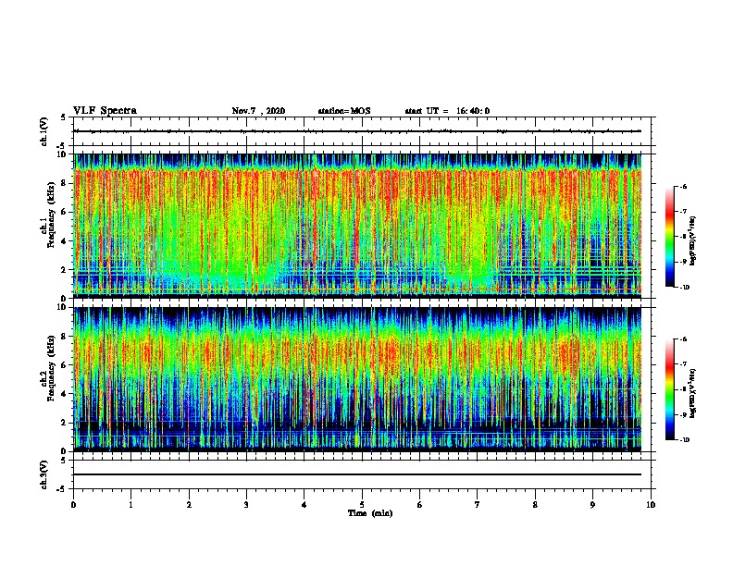Click time axis tick label "8"
733x566 pixels.
coord(535,505)
